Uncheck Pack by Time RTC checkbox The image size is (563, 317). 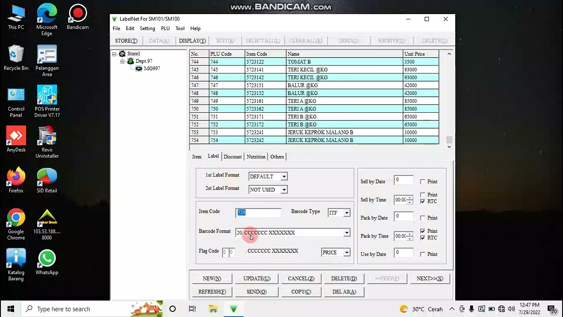pos(423,238)
